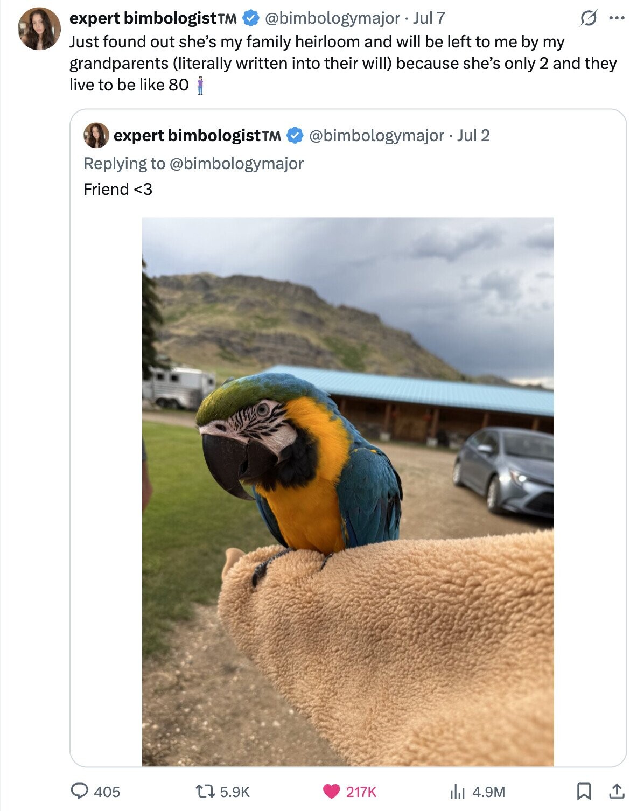Image resolution: width=644 pixels, height=811 pixels.
Task: Open the Jul 2 timestamp in quoted tweet
Action: point(474,136)
